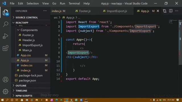The image size is (182, 102).
Task: Click the 01:21 AM taskbar clock
Action: (x=171, y=100)
